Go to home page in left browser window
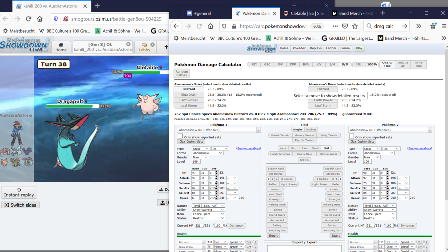Viewport: 448px width, 252px height. coord(40,19)
